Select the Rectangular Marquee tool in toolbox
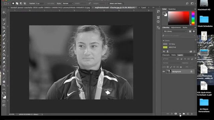 click(4, 16)
